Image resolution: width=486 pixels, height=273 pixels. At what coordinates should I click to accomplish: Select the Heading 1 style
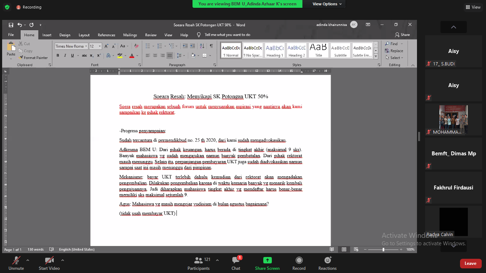(275, 50)
